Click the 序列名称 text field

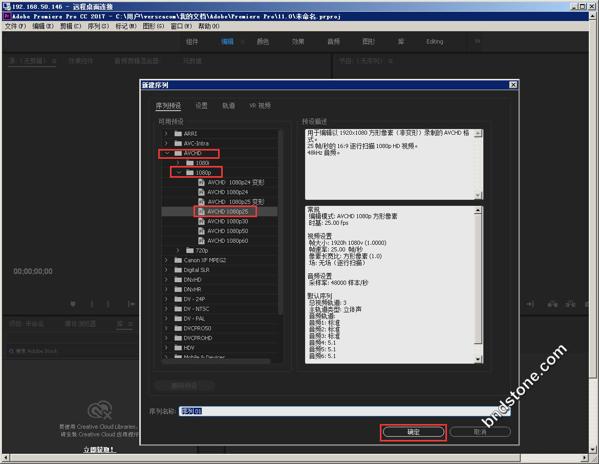343,411
